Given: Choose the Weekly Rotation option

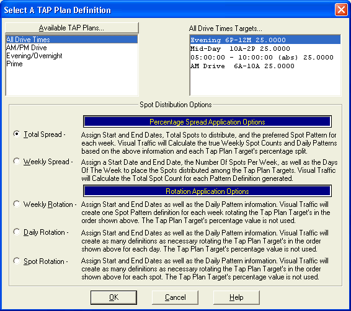Looking at the screenshot, I should [17, 204].
